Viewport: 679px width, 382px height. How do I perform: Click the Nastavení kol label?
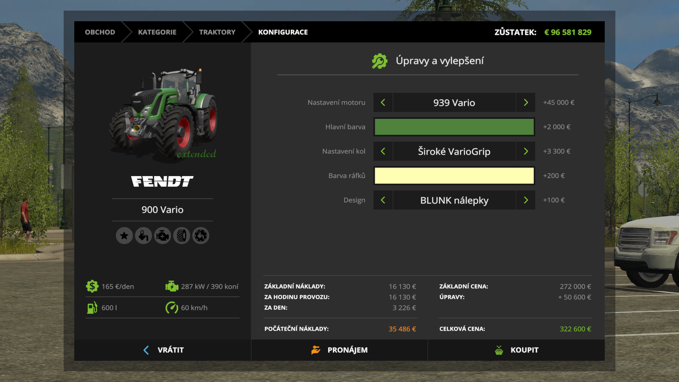click(x=344, y=151)
